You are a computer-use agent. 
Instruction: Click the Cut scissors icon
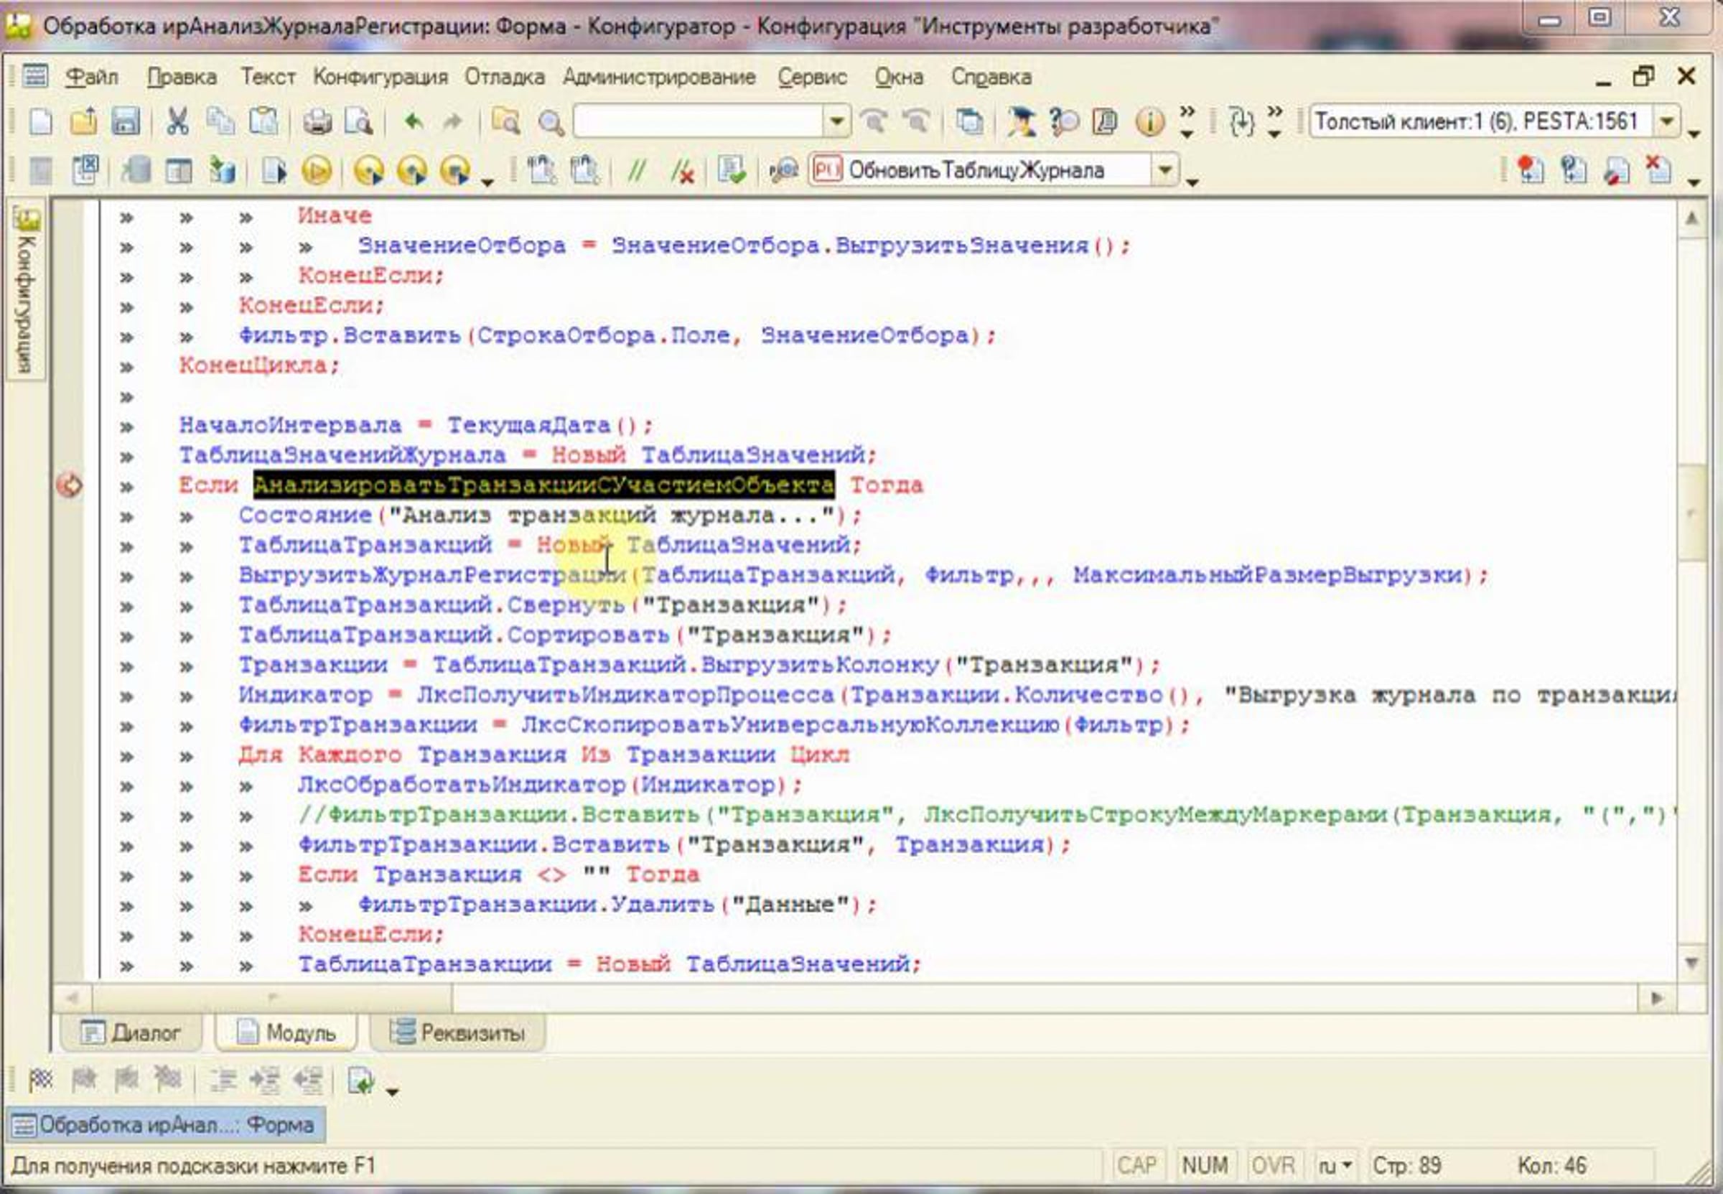pos(177,121)
